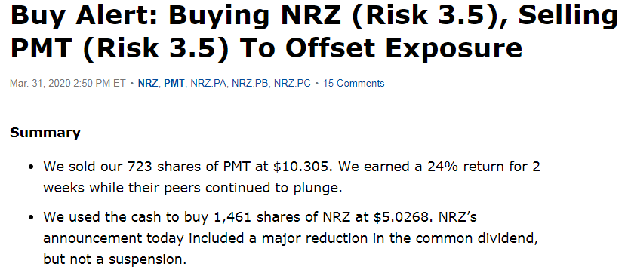Select the NRZ.PC ticker link
The height and width of the screenshot is (273, 625).
(292, 84)
